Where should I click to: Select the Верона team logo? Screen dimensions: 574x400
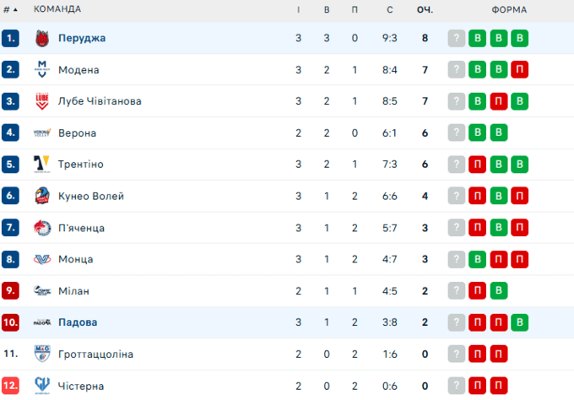pos(42,133)
